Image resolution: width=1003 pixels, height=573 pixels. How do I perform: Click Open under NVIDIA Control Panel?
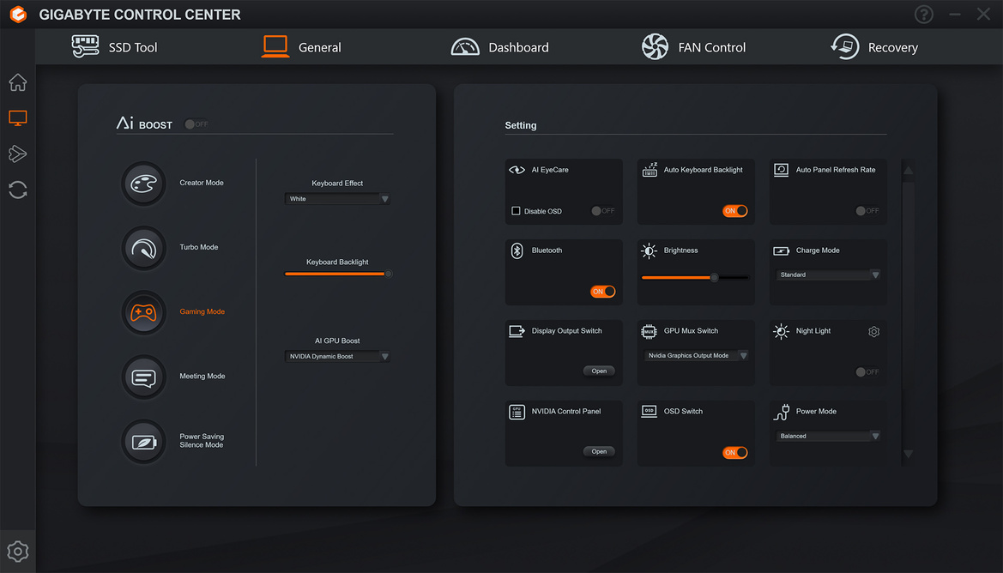click(599, 451)
